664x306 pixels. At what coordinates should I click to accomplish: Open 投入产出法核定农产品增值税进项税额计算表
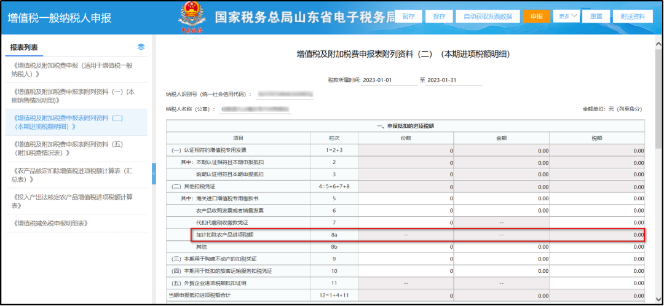tap(76, 201)
